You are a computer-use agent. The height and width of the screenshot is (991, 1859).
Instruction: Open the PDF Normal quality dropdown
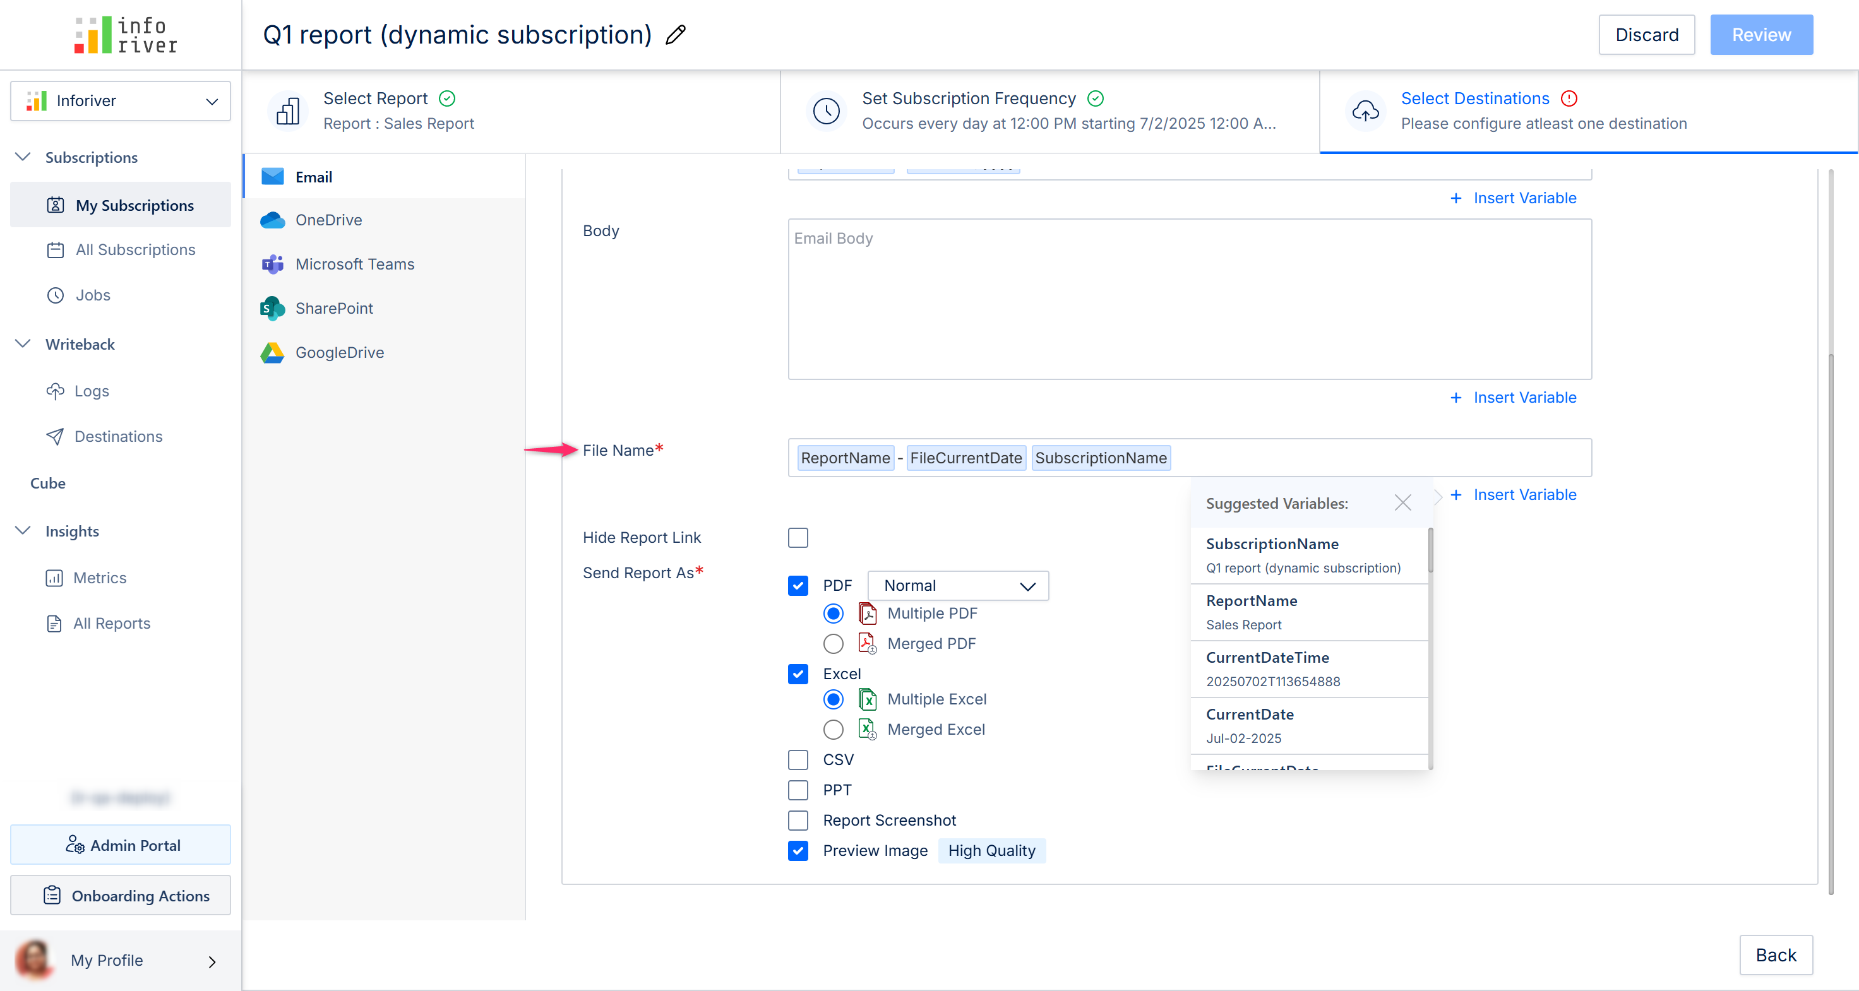pos(958,586)
